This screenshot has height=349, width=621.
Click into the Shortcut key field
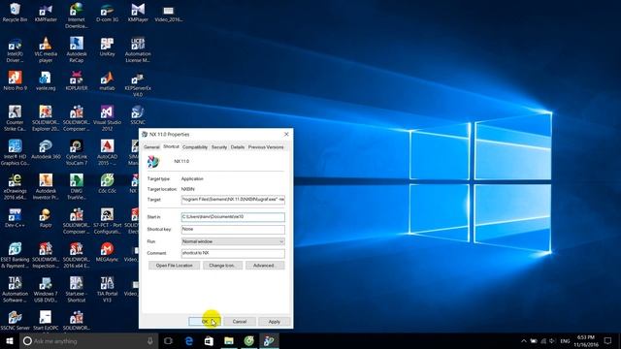(233, 229)
